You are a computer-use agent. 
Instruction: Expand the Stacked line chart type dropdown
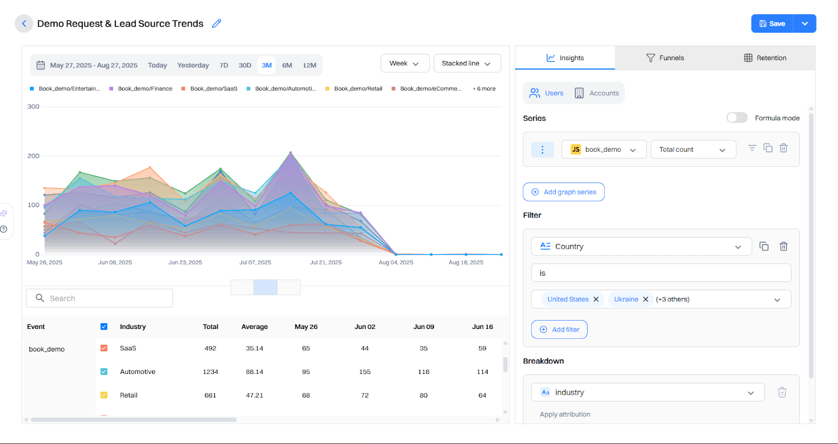(467, 63)
